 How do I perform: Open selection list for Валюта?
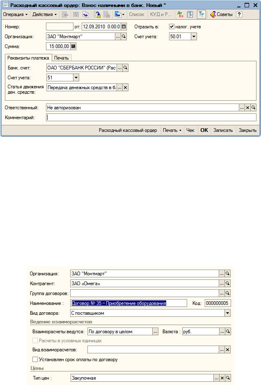(x=222, y=332)
